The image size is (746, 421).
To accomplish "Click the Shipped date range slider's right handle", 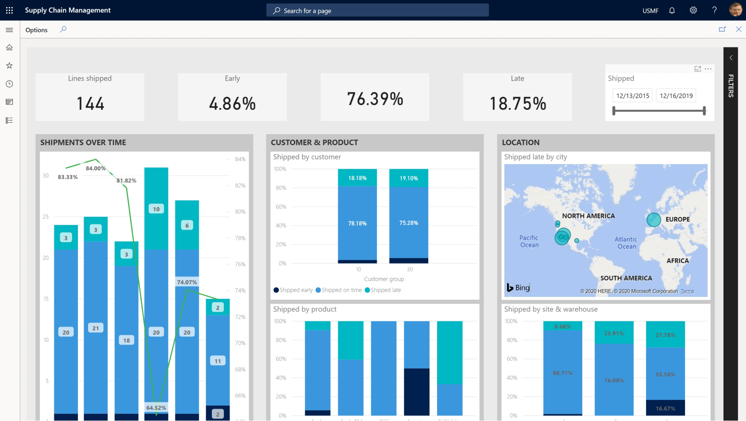I will [x=704, y=111].
